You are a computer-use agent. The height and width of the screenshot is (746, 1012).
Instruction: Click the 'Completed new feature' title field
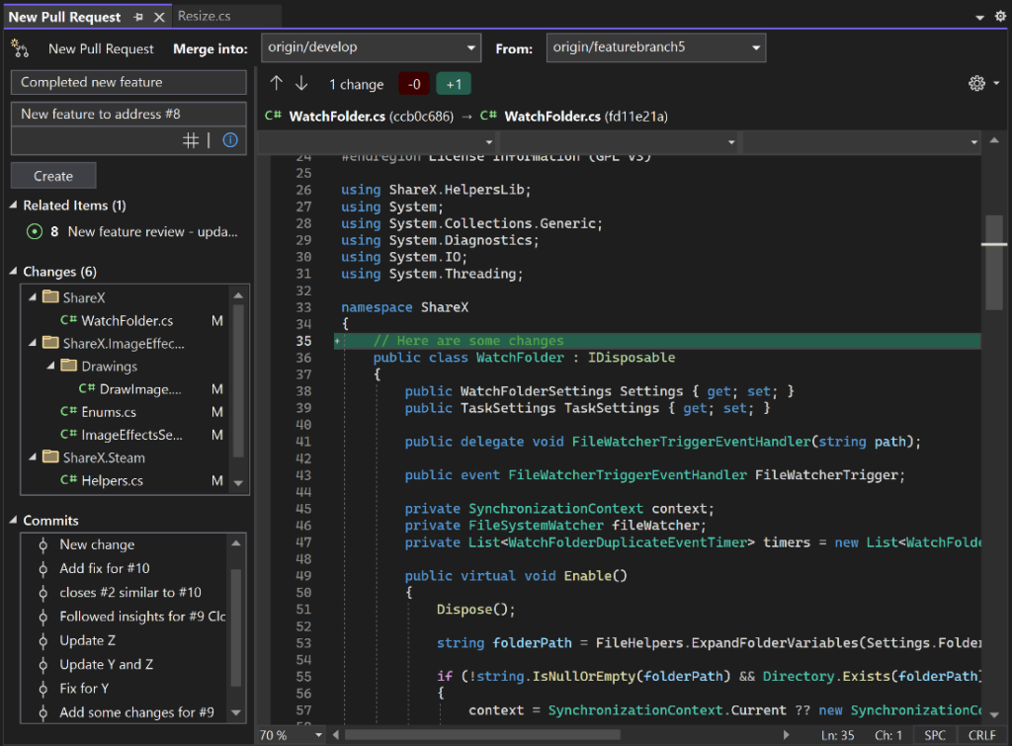pos(127,82)
